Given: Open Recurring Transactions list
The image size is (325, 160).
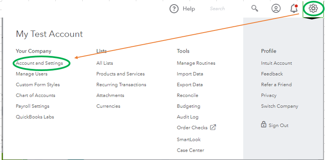Looking at the screenshot, I should point(121,85).
